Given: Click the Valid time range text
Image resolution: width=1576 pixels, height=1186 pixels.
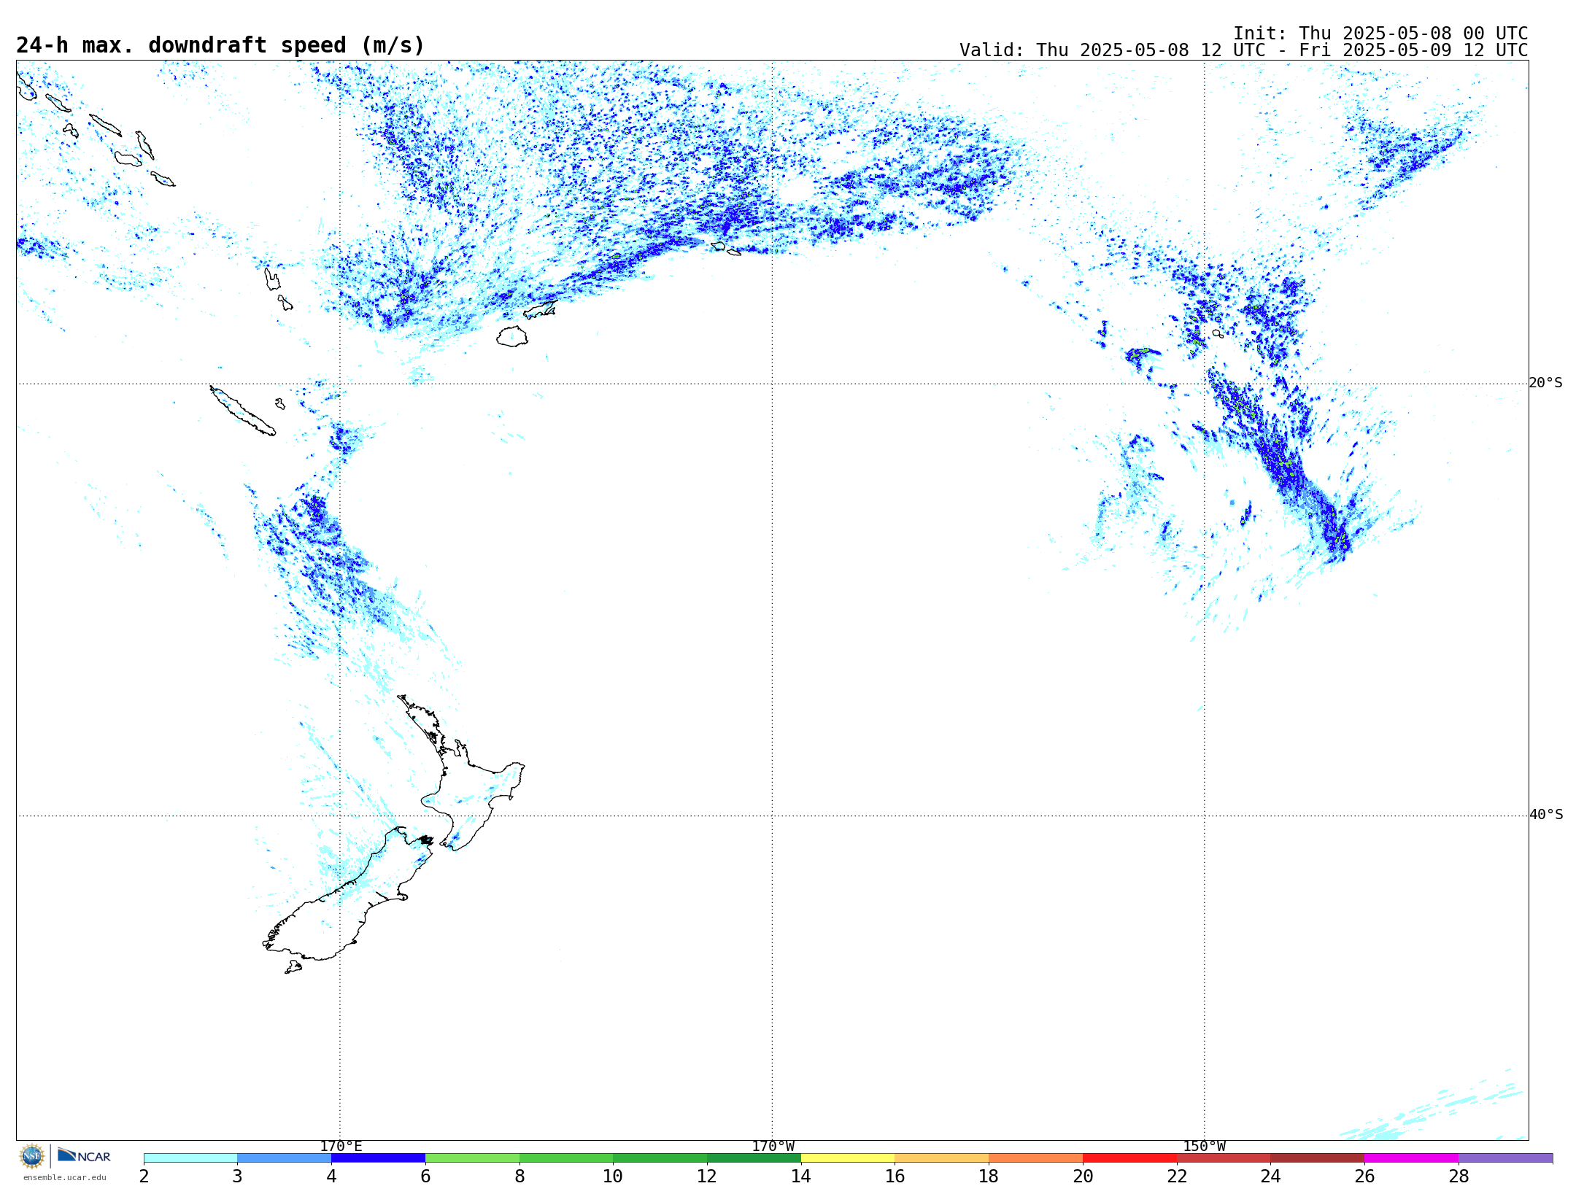Looking at the screenshot, I should [1243, 50].
